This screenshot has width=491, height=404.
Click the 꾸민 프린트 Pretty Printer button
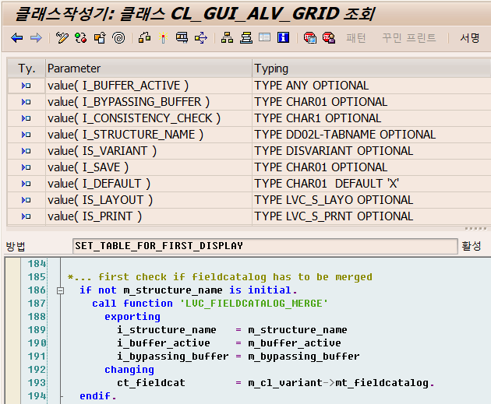[409, 38]
